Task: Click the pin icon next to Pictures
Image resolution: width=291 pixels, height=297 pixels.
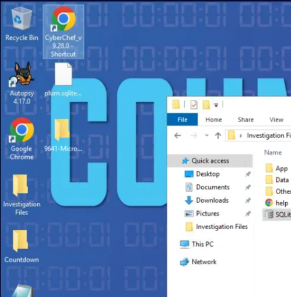Action: point(248,213)
